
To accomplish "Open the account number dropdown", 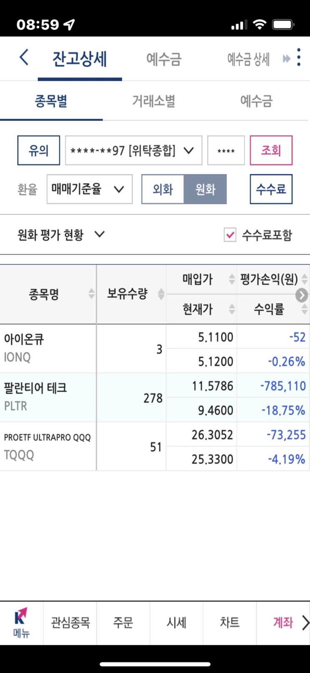I will pos(134,150).
